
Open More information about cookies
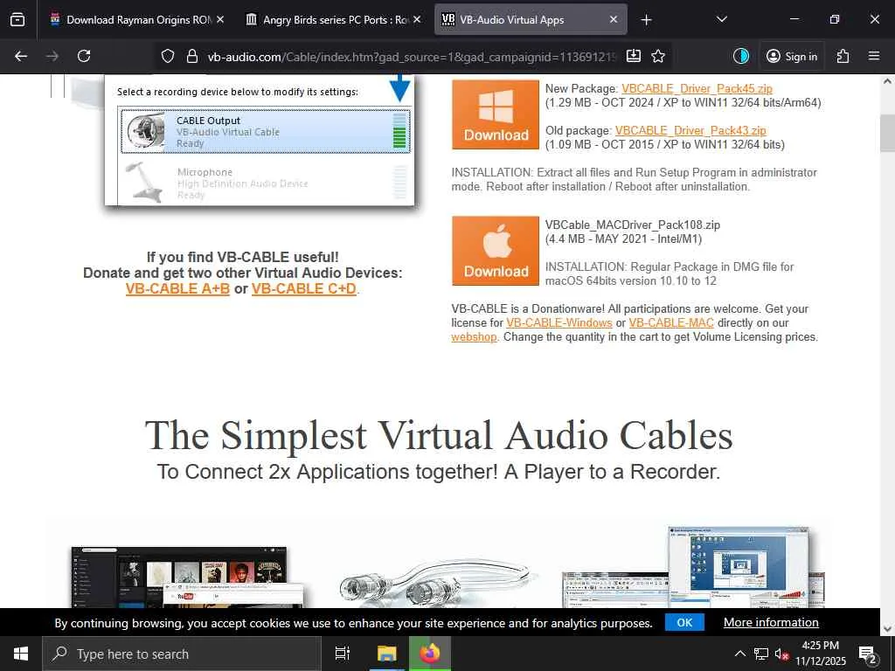tap(771, 622)
